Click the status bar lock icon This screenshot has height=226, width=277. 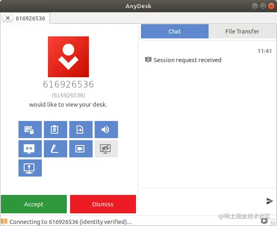(273, 222)
